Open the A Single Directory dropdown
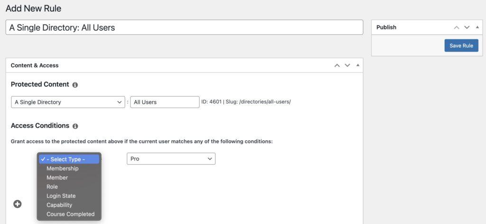Image resolution: width=486 pixels, height=224 pixels. [x=68, y=102]
